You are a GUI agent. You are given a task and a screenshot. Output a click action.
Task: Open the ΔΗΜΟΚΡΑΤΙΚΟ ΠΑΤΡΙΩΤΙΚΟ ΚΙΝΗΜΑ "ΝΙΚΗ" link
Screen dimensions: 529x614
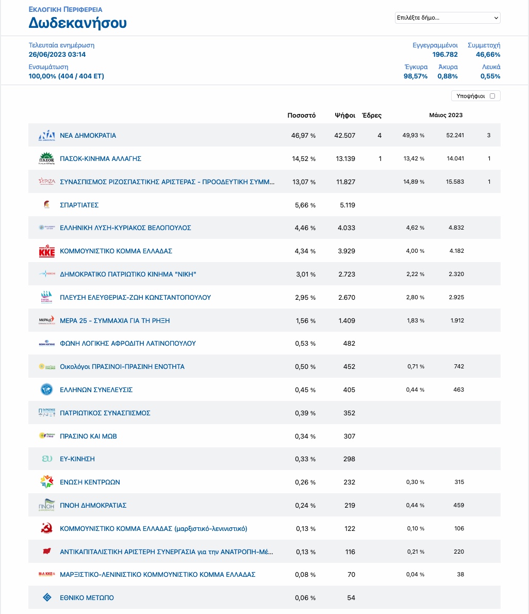coord(128,274)
